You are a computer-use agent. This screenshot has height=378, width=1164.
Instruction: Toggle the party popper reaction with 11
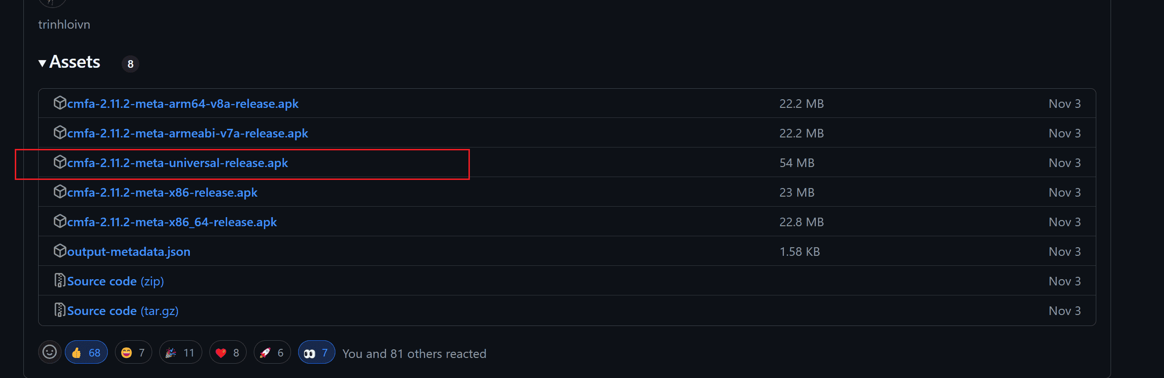tap(180, 352)
